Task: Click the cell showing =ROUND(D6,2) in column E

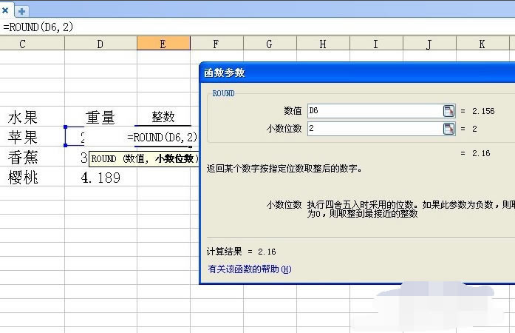Action: [x=163, y=137]
